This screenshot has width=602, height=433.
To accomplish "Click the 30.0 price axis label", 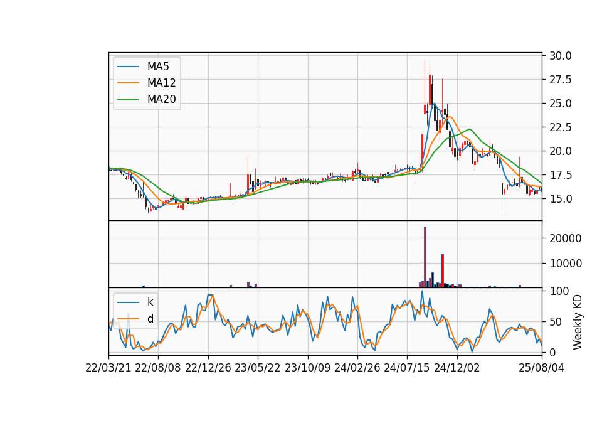I will [560, 56].
